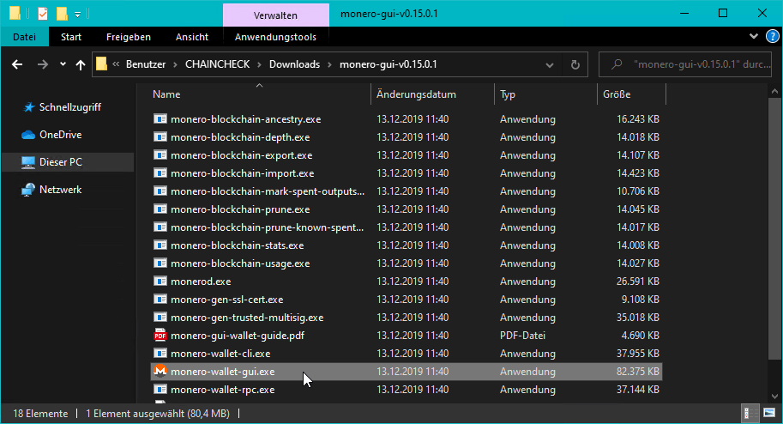Click the monero-wallet-cli.exe file icon

tap(160, 353)
